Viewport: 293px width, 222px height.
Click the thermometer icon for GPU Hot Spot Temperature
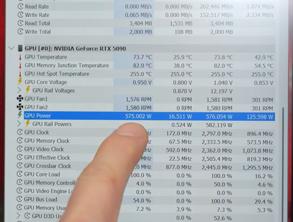tap(20, 74)
